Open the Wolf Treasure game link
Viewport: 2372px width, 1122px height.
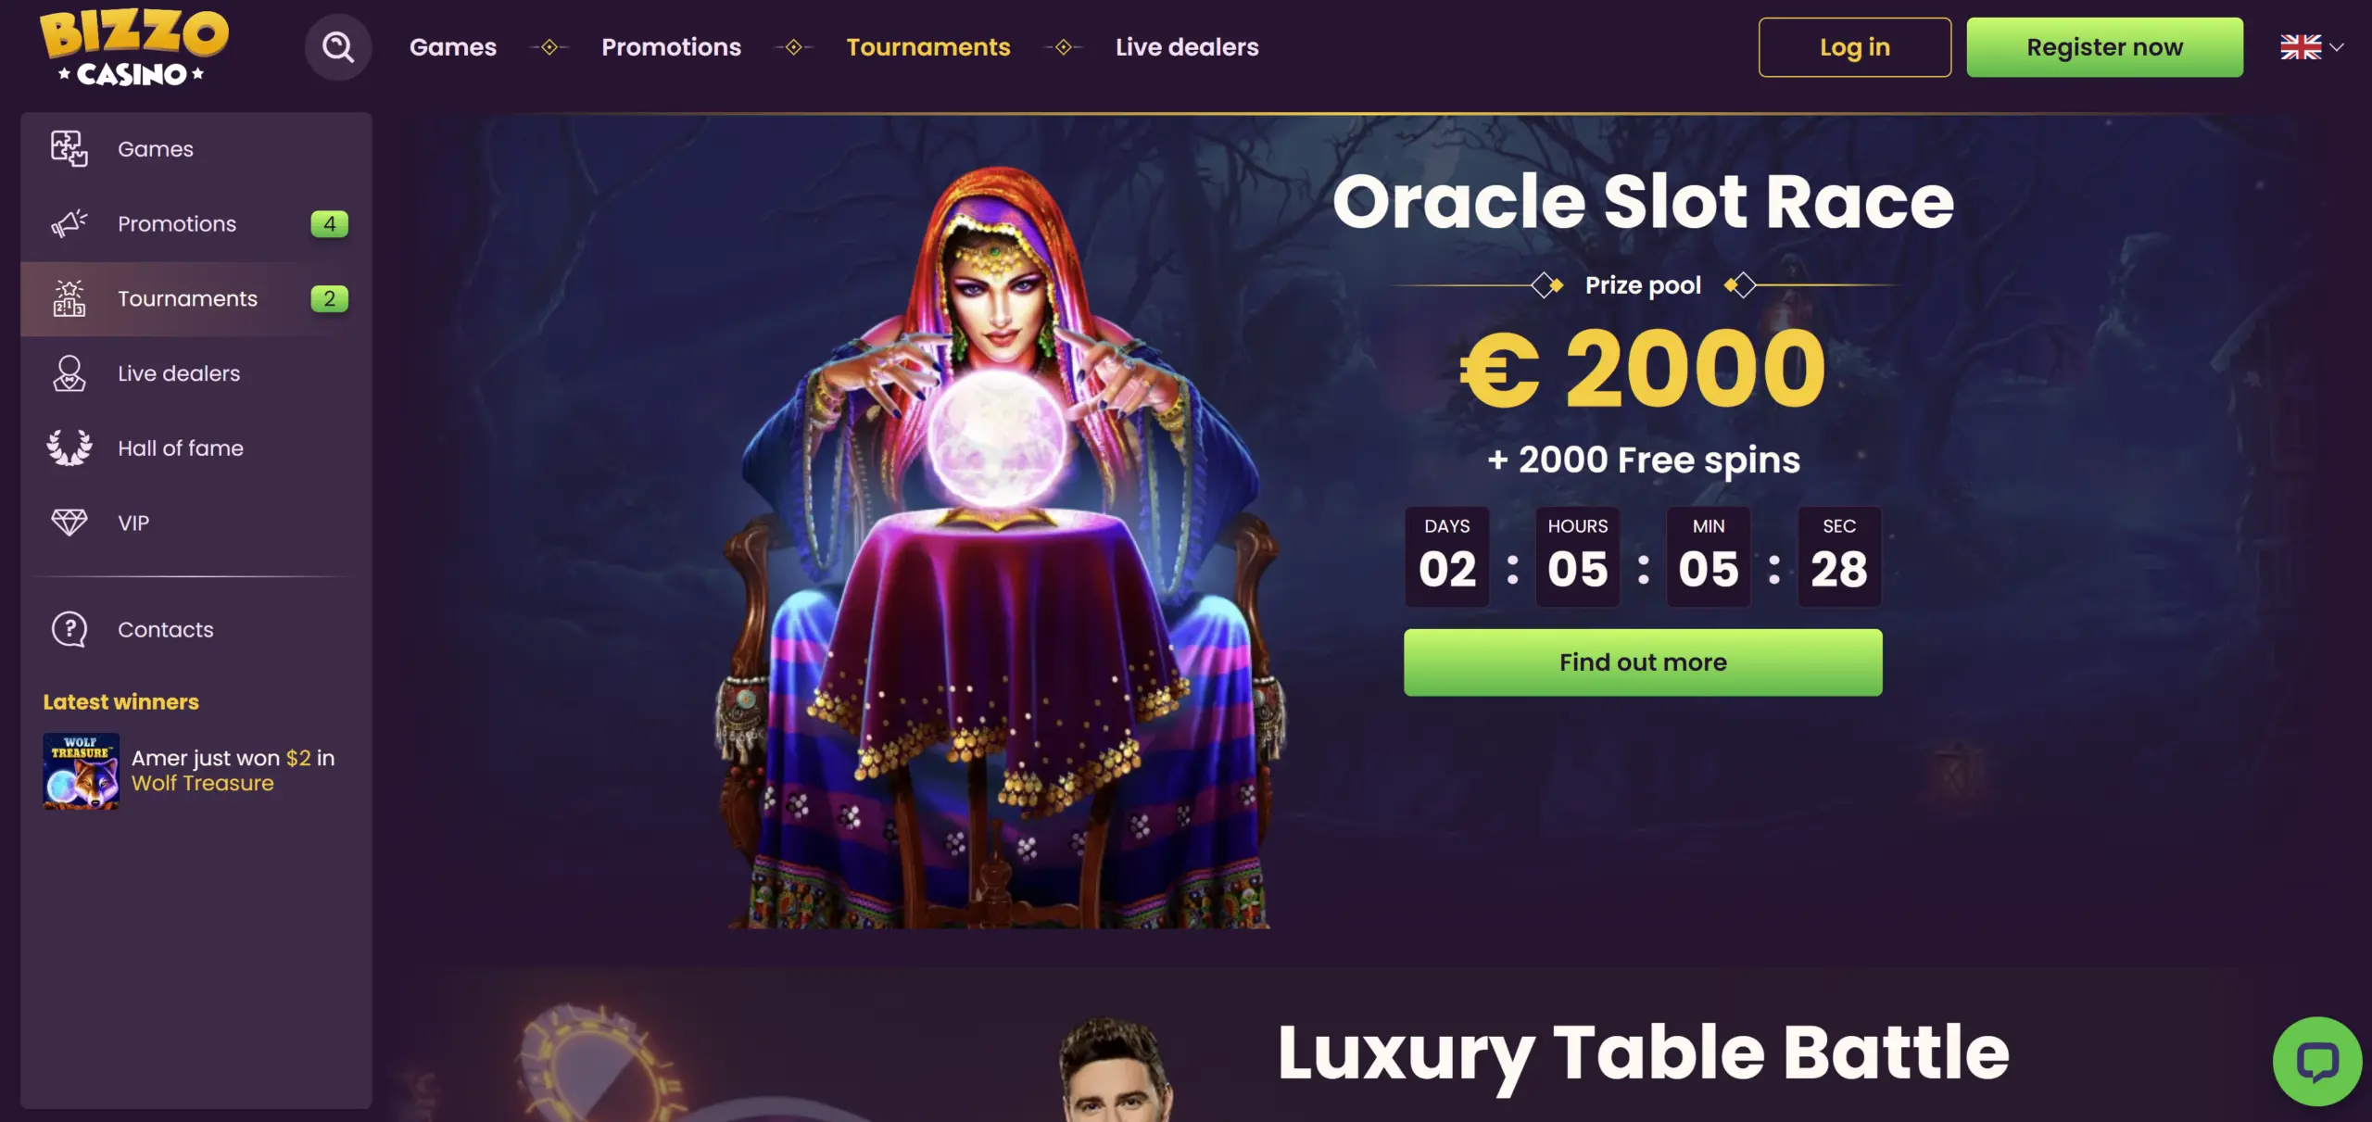(203, 784)
